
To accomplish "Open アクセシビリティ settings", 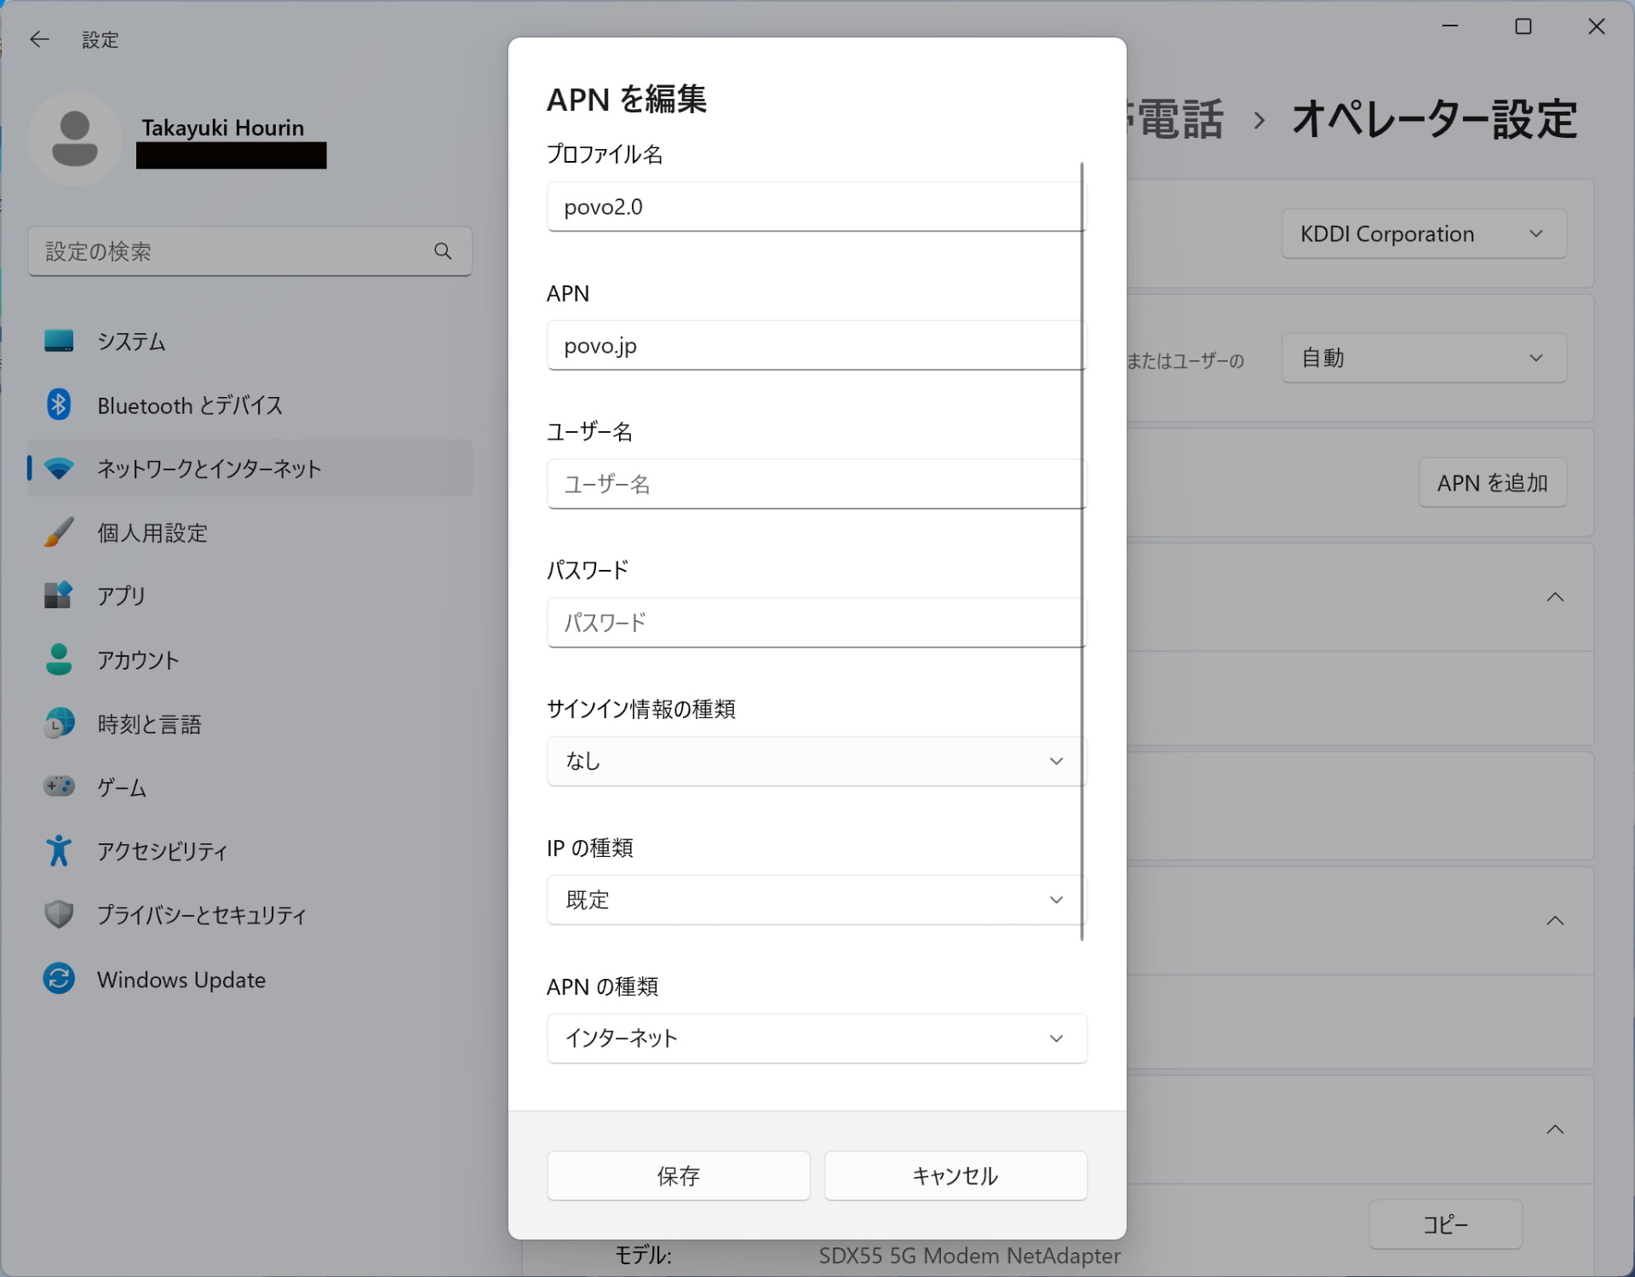I will coord(60,850).
